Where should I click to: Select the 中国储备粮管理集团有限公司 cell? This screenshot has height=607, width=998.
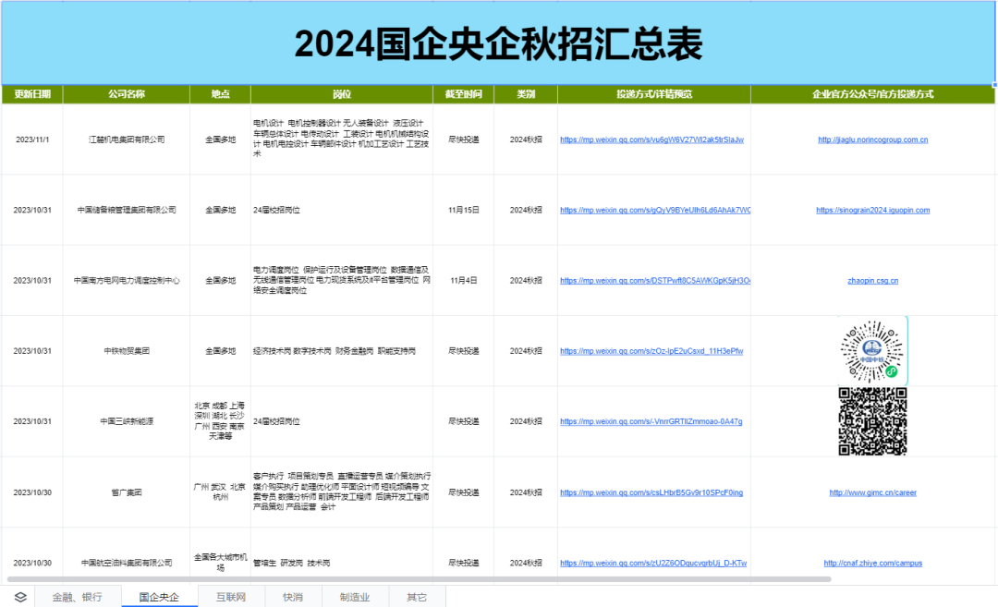pos(126,210)
